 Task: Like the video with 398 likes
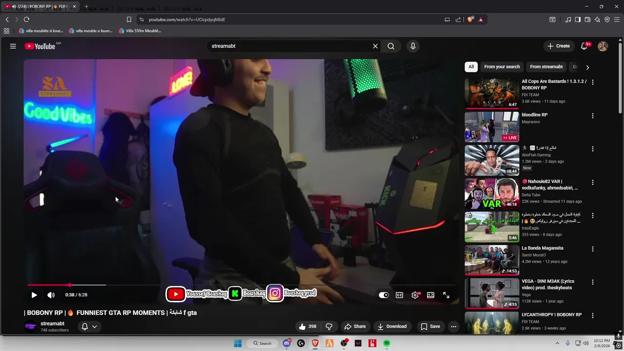pos(307,327)
